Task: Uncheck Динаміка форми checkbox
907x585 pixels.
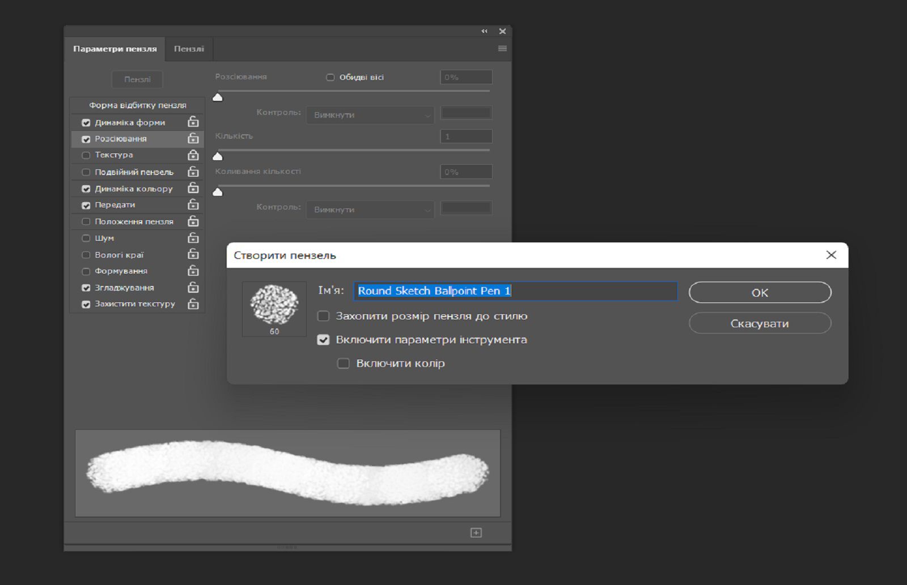Action: (86, 122)
